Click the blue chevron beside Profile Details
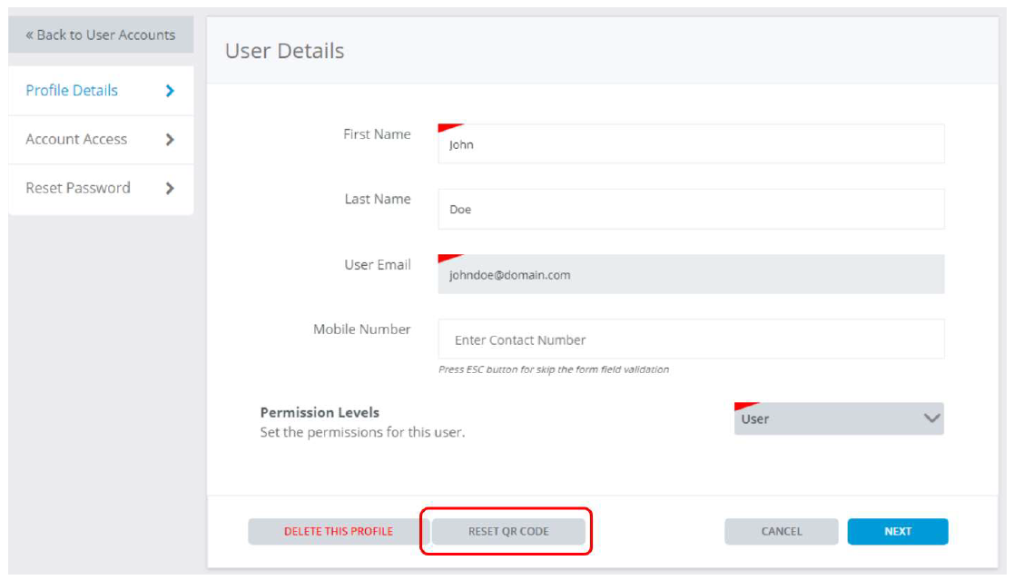 (x=170, y=91)
